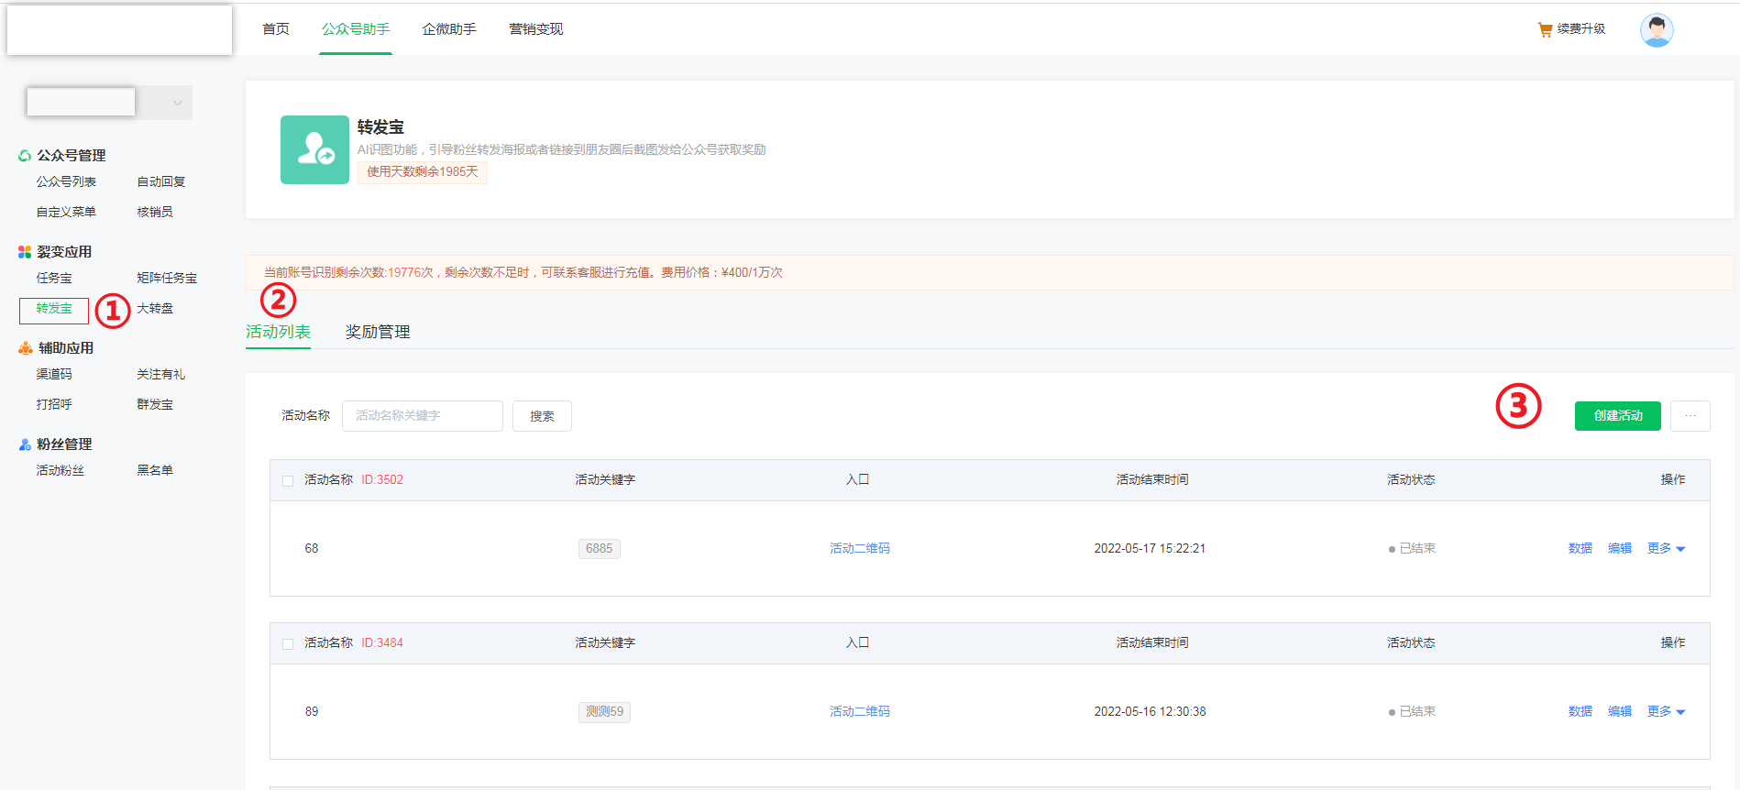Click the 粉丝管理 section icon
This screenshot has width=1740, height=790.
pyautogui.click(x=25, y=444)
